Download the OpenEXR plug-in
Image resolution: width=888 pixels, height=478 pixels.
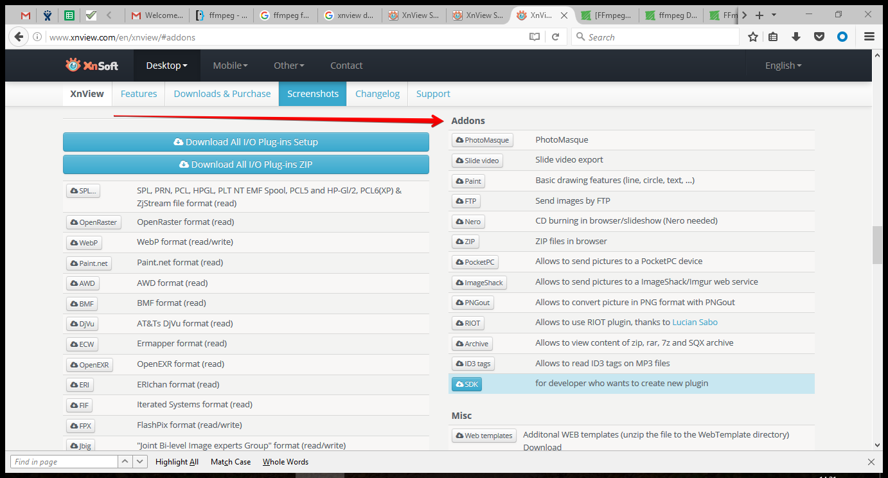pyautogui.click(x=89, y=365)
